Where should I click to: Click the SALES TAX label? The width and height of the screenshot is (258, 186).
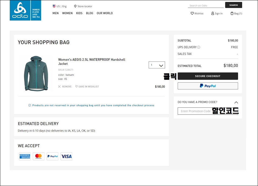coord(185,54)
